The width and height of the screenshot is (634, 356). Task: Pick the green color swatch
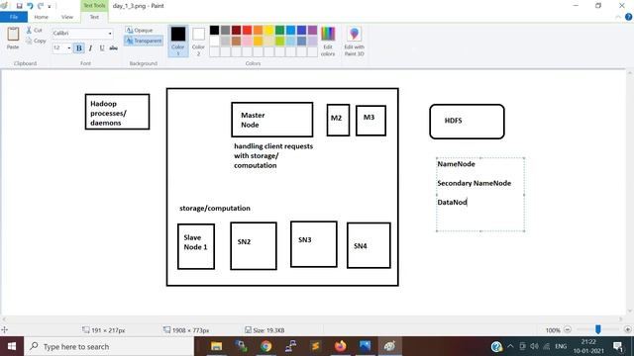[279, 30]
